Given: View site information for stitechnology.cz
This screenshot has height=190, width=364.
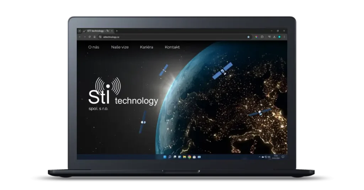Looking at the screenshot, I should click(x=100, y=37).
